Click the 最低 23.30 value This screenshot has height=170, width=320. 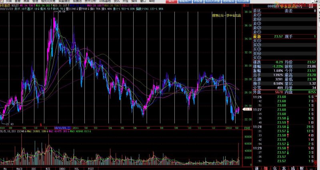pos(311,79)
